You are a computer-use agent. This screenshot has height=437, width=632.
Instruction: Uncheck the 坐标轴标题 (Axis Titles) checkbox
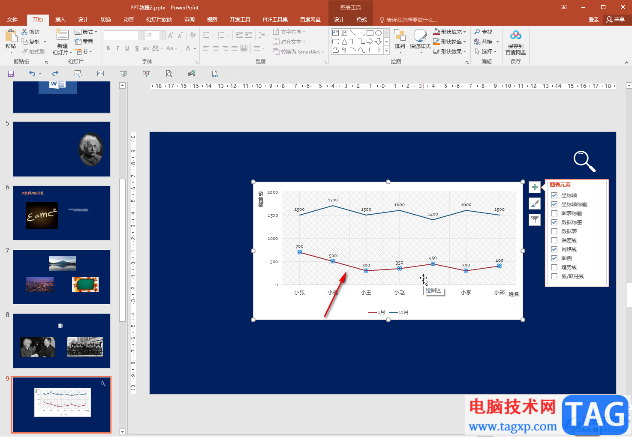pyautogui.click(x=554, y=204)
